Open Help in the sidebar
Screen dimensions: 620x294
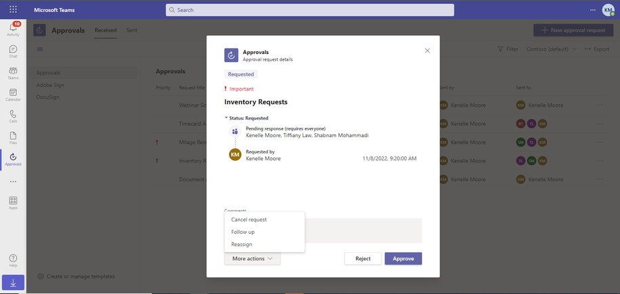[13, 260]
